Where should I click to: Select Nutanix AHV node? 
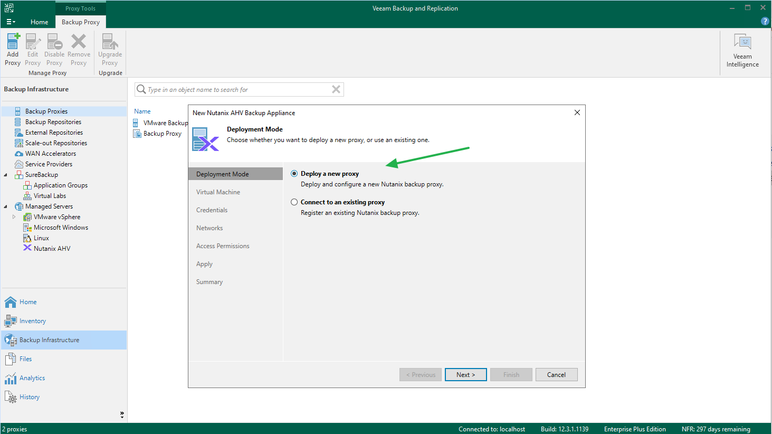[52, 249]
